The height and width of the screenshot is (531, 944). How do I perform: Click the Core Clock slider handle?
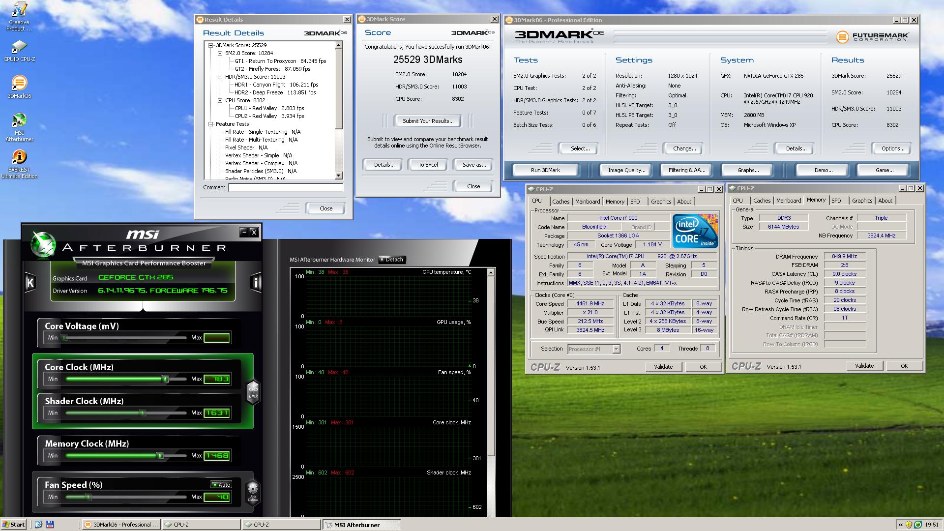166,379
